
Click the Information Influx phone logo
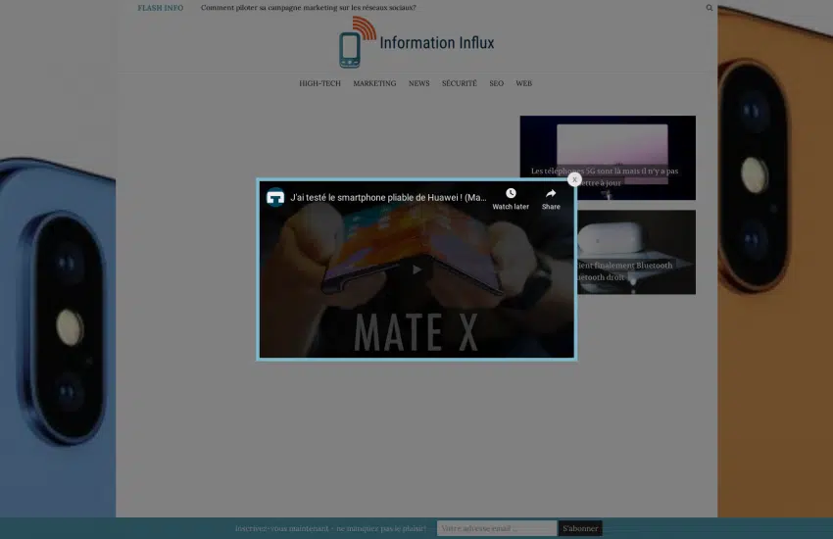coord(355,44)
